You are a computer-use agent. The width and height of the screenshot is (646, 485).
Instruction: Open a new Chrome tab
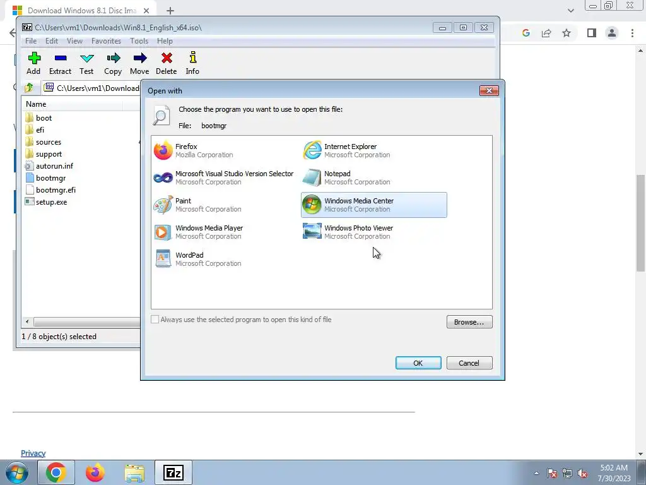(x=170, y=11)
